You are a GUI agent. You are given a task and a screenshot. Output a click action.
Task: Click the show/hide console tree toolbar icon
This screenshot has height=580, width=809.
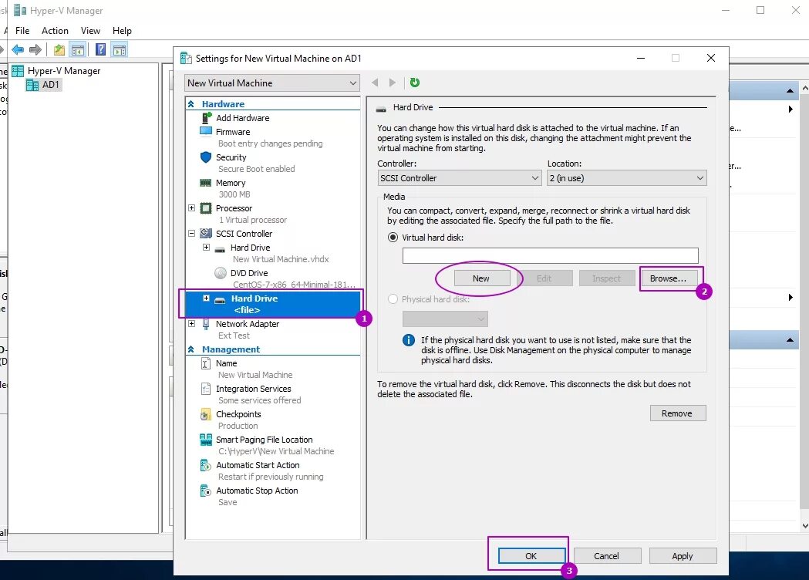pyautogui.click(x=78, y=50)
